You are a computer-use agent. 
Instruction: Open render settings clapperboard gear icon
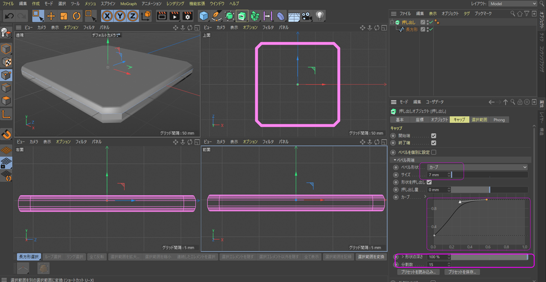tap(187, 16)
